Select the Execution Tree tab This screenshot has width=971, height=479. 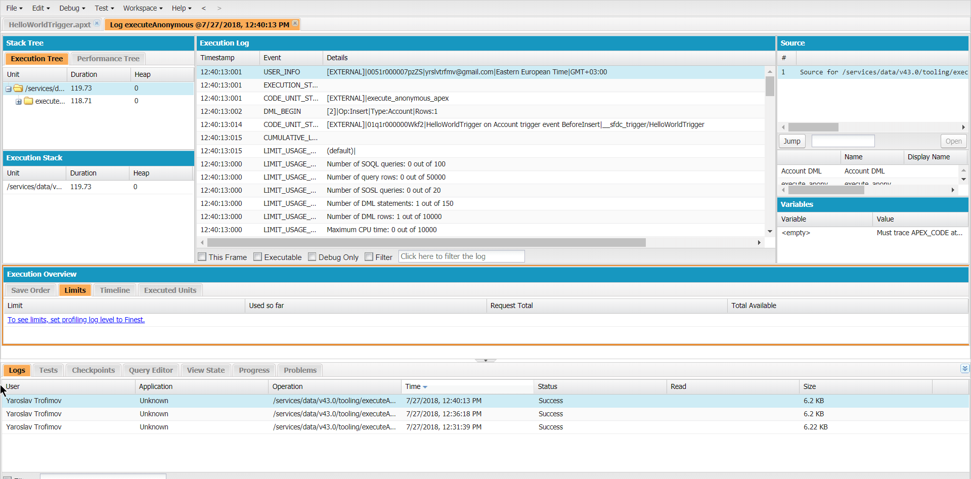tap(37, 59)
